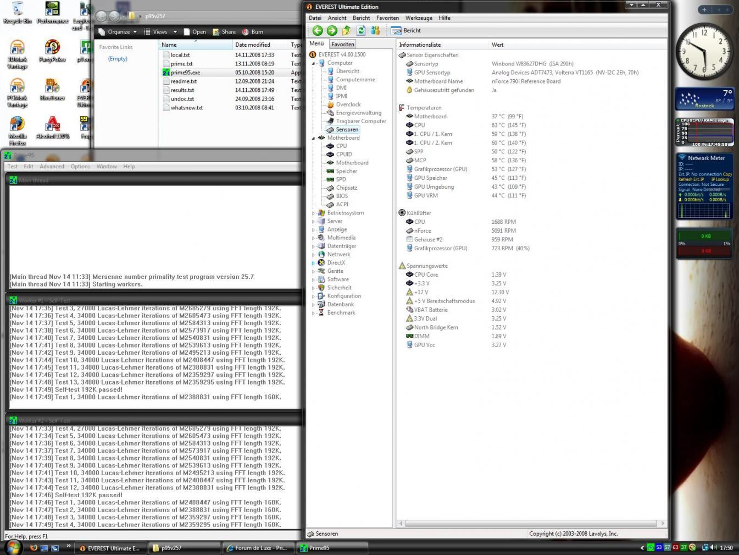Click the PartyPoker desktop icon
739x555 pixels.
pyautogui.click(x=52, y=51)
